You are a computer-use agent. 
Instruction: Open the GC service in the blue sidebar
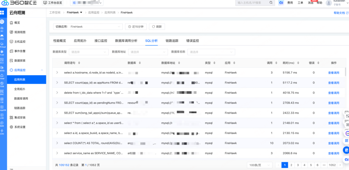point(2,29)
